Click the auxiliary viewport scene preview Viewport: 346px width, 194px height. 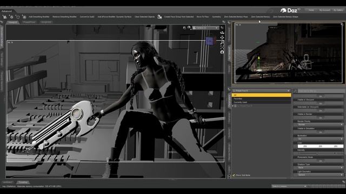289,53
